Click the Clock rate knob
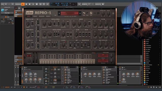 pyautogui.click(x=63, y=45)
